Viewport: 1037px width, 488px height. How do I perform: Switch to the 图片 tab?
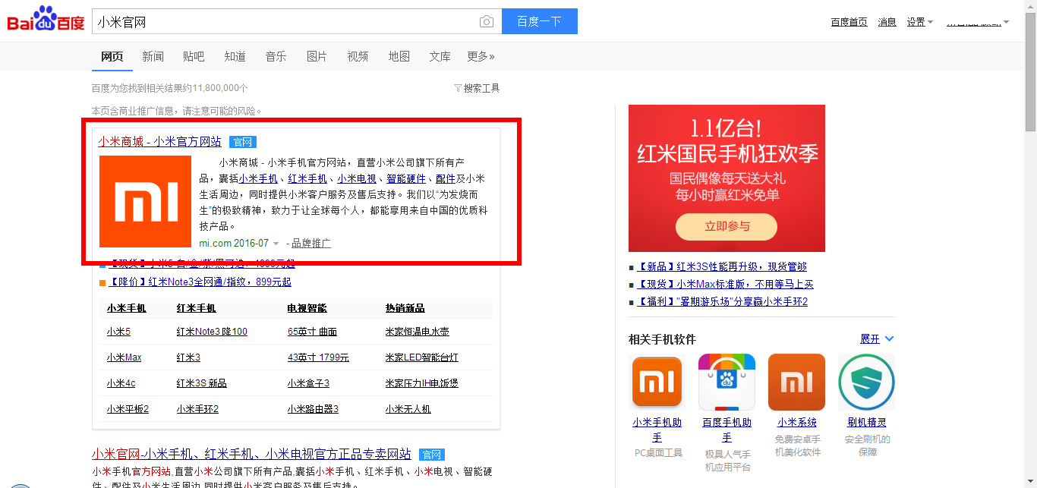(x=317, y=56)
